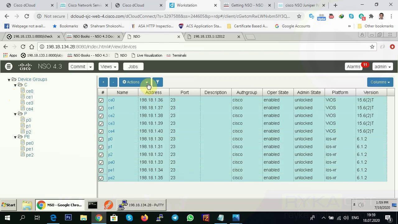This screenshot has width=398, height=224.
Task: Click the C device group folder icon
Action: 20,85
